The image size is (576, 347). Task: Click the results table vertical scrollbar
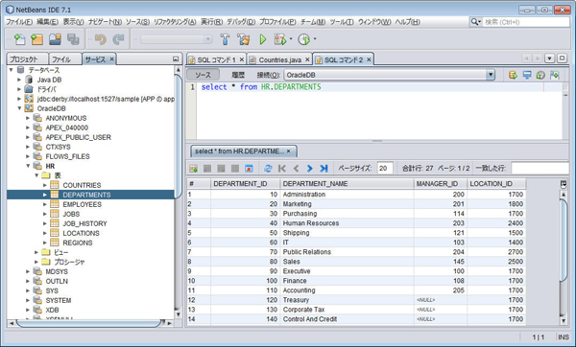pyautogui.click(x=564, y=241)
